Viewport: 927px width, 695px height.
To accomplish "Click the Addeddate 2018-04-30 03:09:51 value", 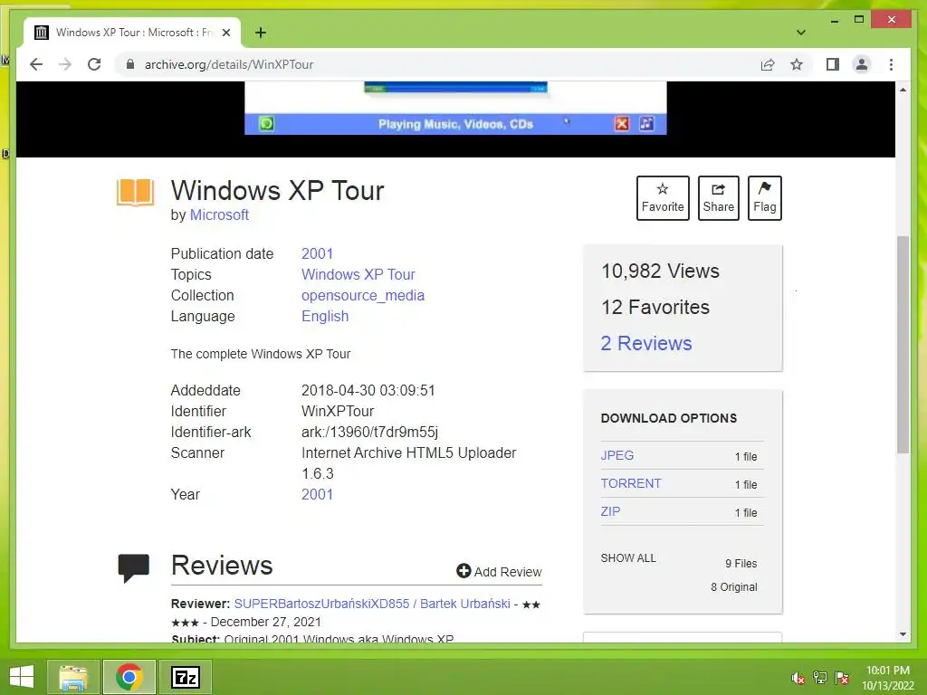I will point(368,391).
